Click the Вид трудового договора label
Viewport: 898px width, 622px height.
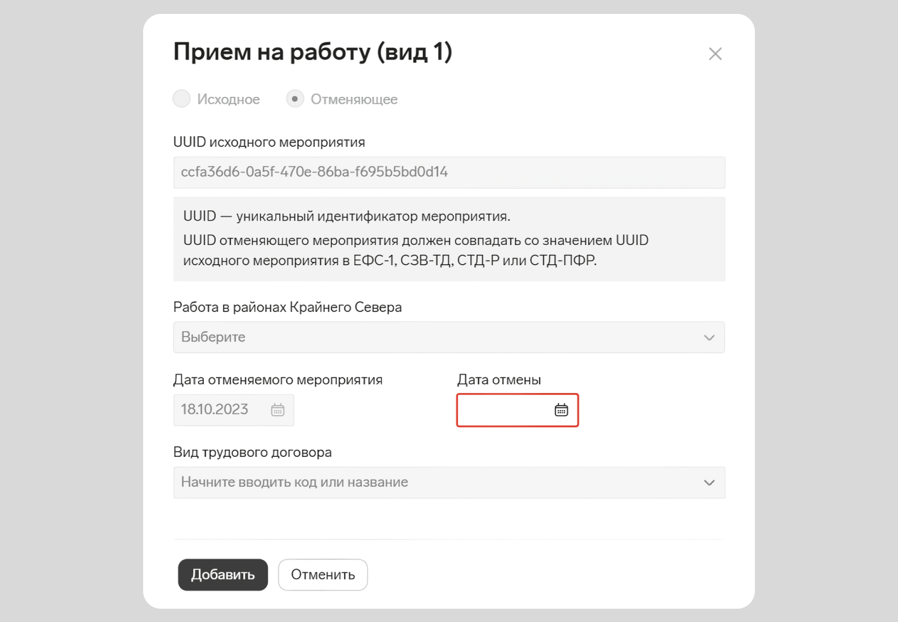pyautogui.click(x=253, y=452)
